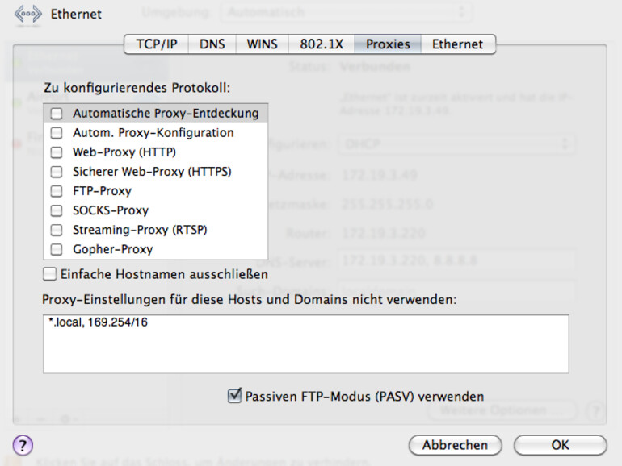Confirm settings with the OK button
622x466 pixels.
560,445
